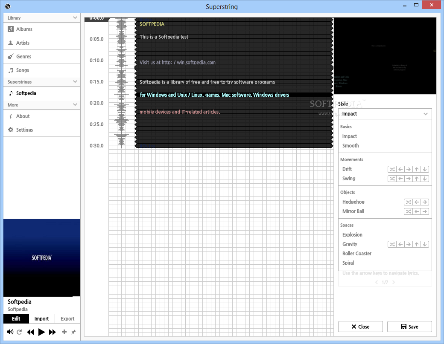
Task: Click the lyric preview video pane
Action: click(385, 56)
